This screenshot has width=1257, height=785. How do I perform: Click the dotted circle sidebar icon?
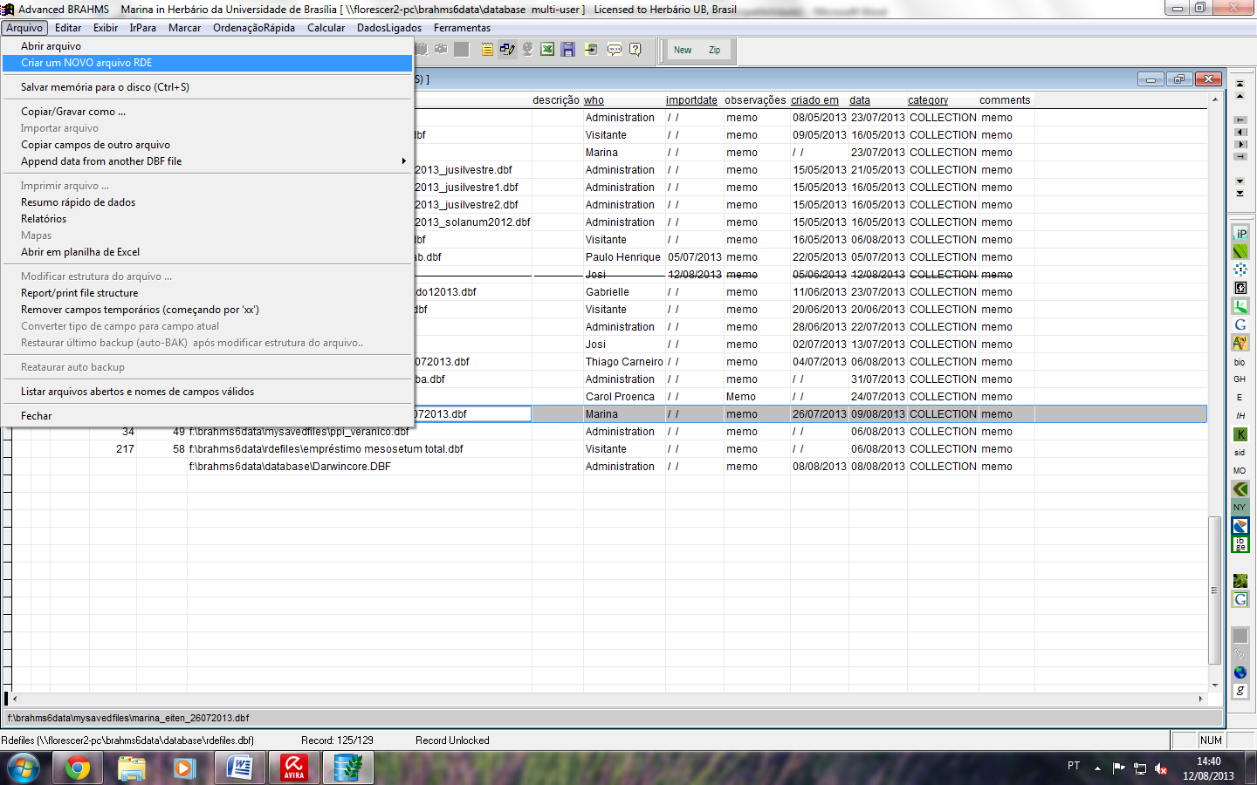click(1240, 270)
